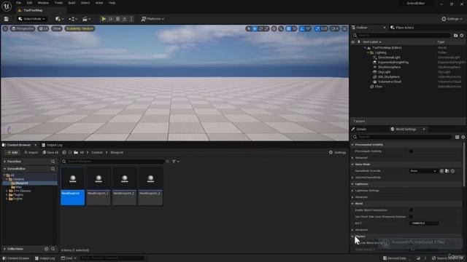
Task: Select DirectionalLight in the Outliner
Action: 389,57
